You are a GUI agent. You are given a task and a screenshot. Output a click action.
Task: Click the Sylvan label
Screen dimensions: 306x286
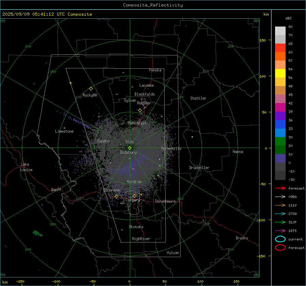tap(130, 100)
